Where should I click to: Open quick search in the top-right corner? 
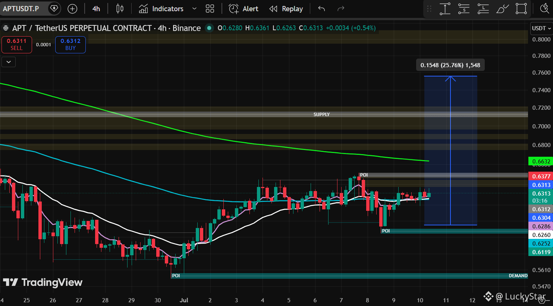[x=545, y=9]
